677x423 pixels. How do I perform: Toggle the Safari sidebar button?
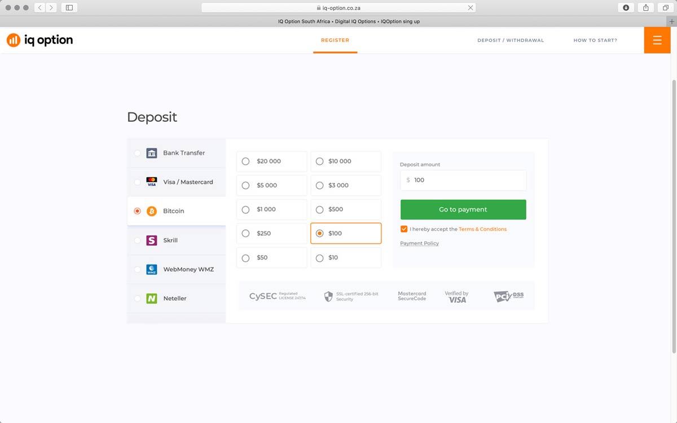(69, 7)
